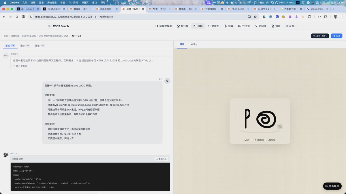This screenshot has width=346, height=194.
Task: Switch to the (2) Home / X tab
Action: click(x=28, y=9)
